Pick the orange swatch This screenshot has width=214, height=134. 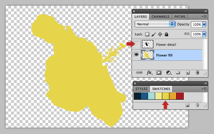[173, 96]
